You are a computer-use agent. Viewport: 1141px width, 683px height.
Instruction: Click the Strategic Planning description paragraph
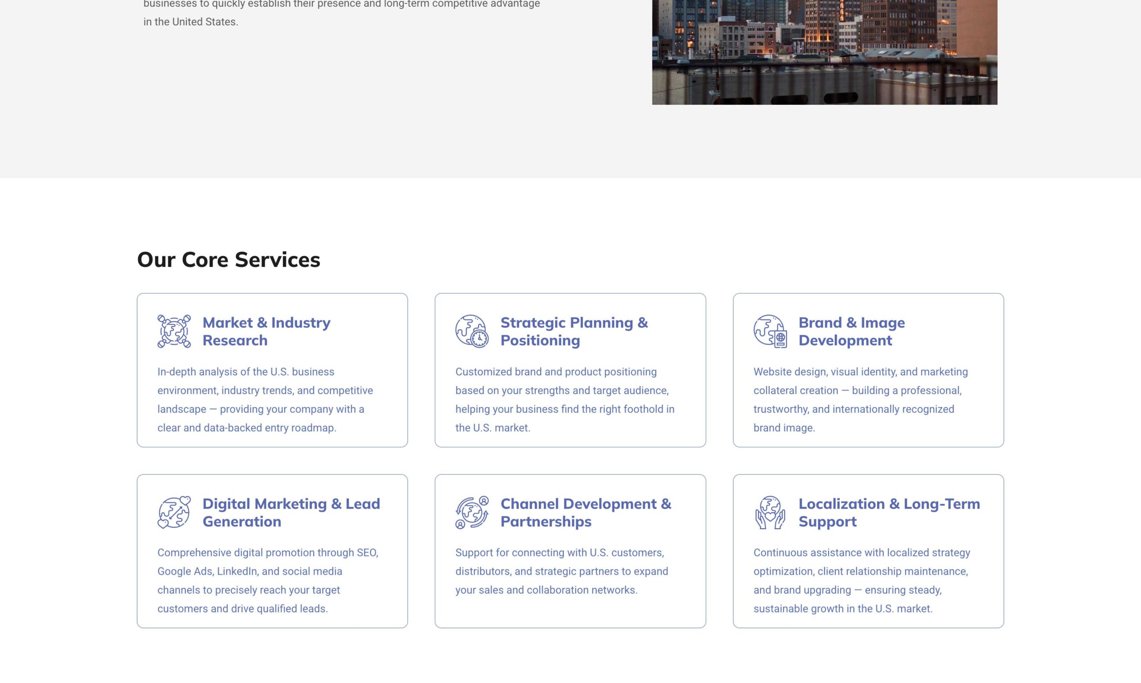pos(565,399)
